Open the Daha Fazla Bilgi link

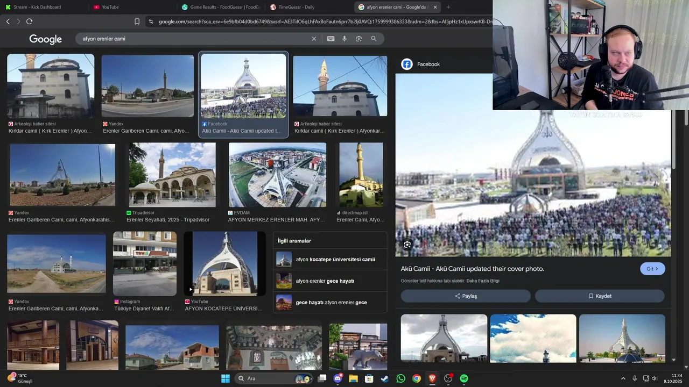483,281
